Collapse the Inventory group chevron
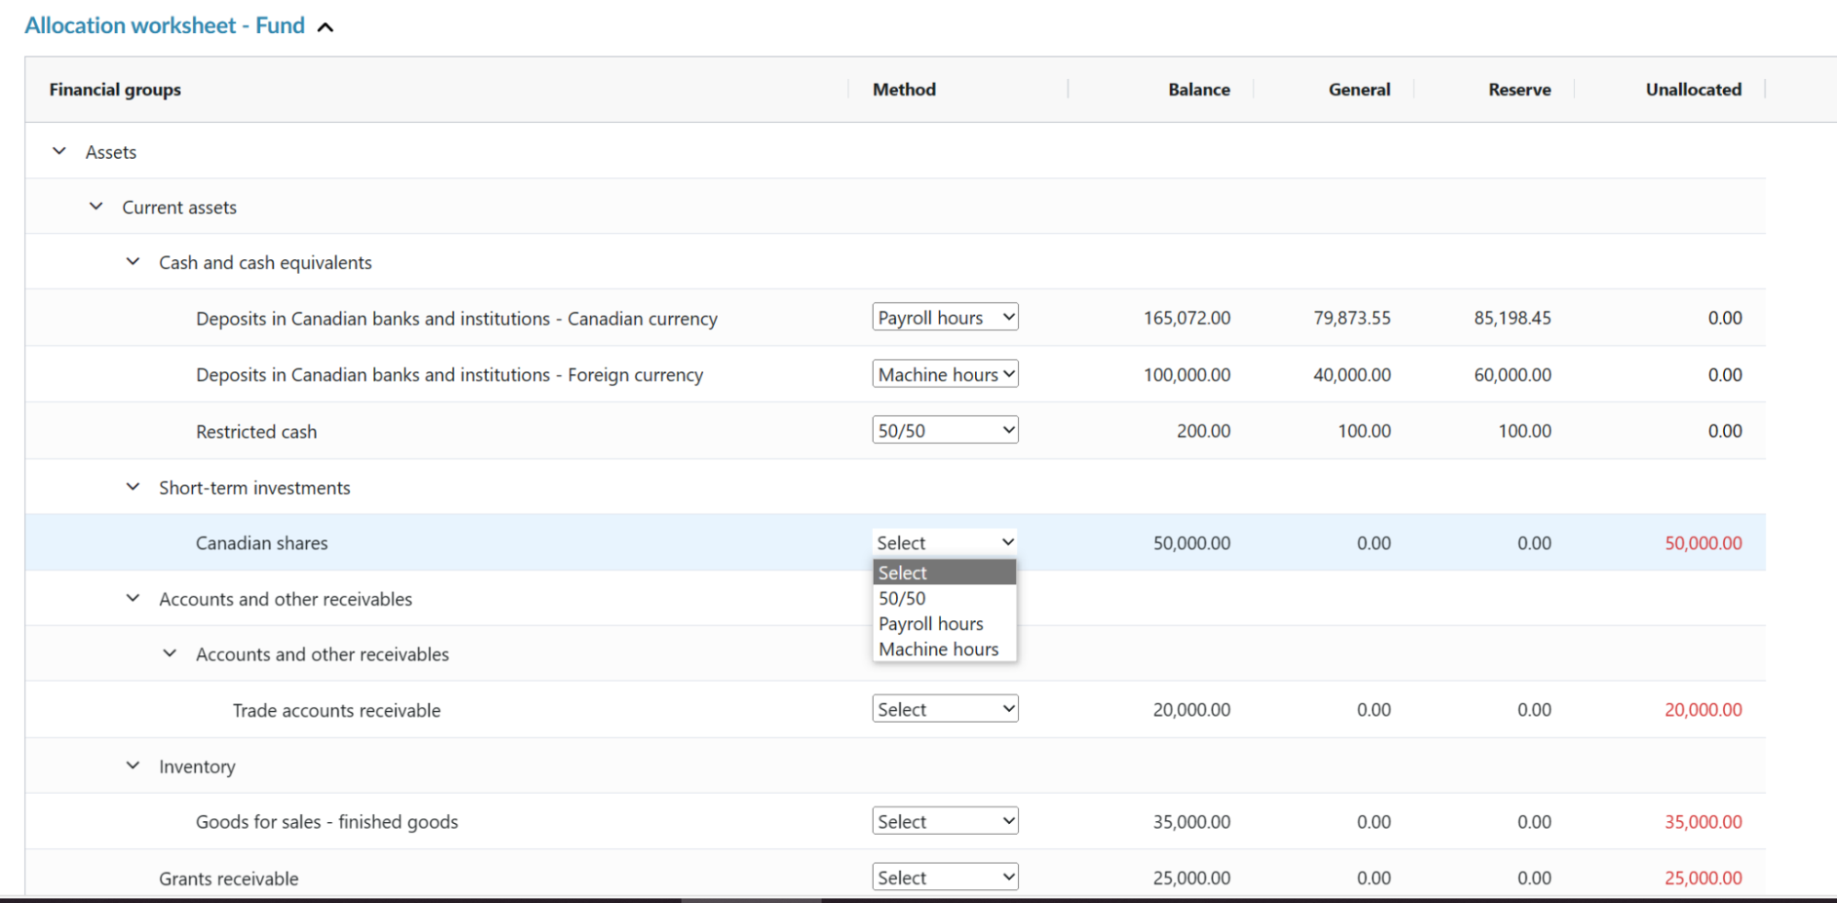 click(133, 765)
